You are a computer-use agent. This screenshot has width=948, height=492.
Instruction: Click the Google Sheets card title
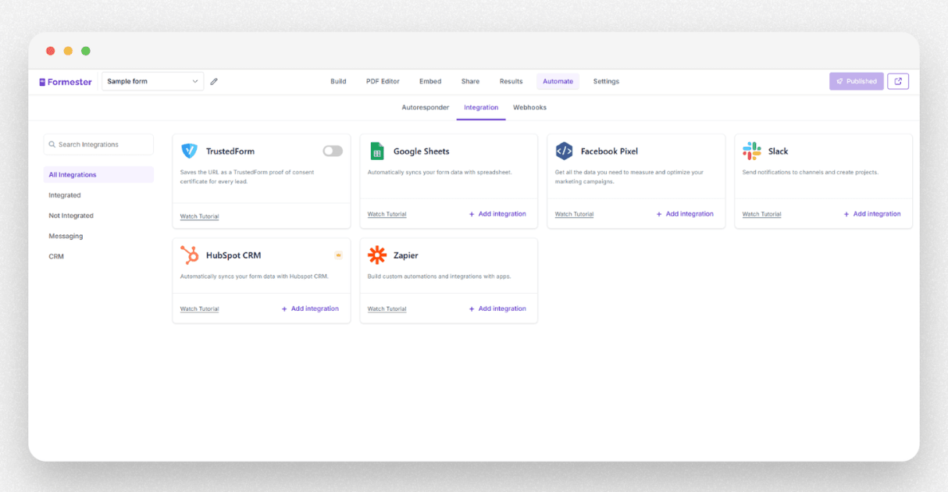tap(422, 152)
